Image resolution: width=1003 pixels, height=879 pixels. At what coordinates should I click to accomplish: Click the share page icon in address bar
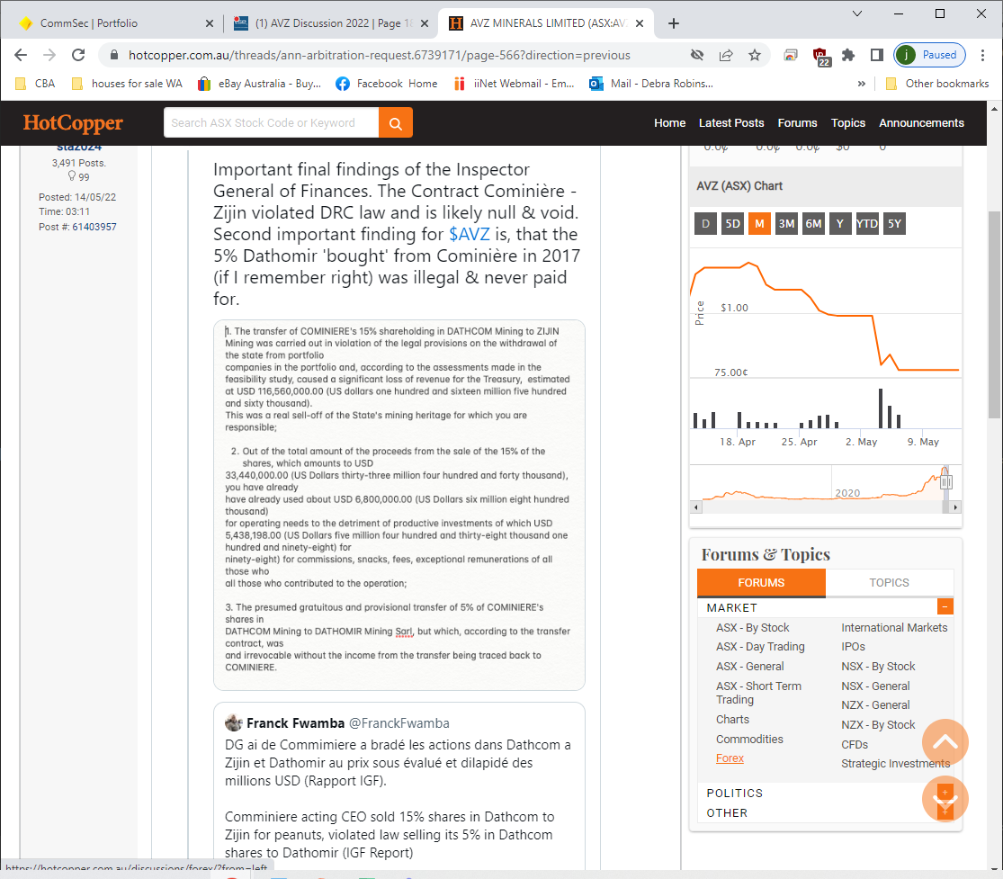point(726,55)
